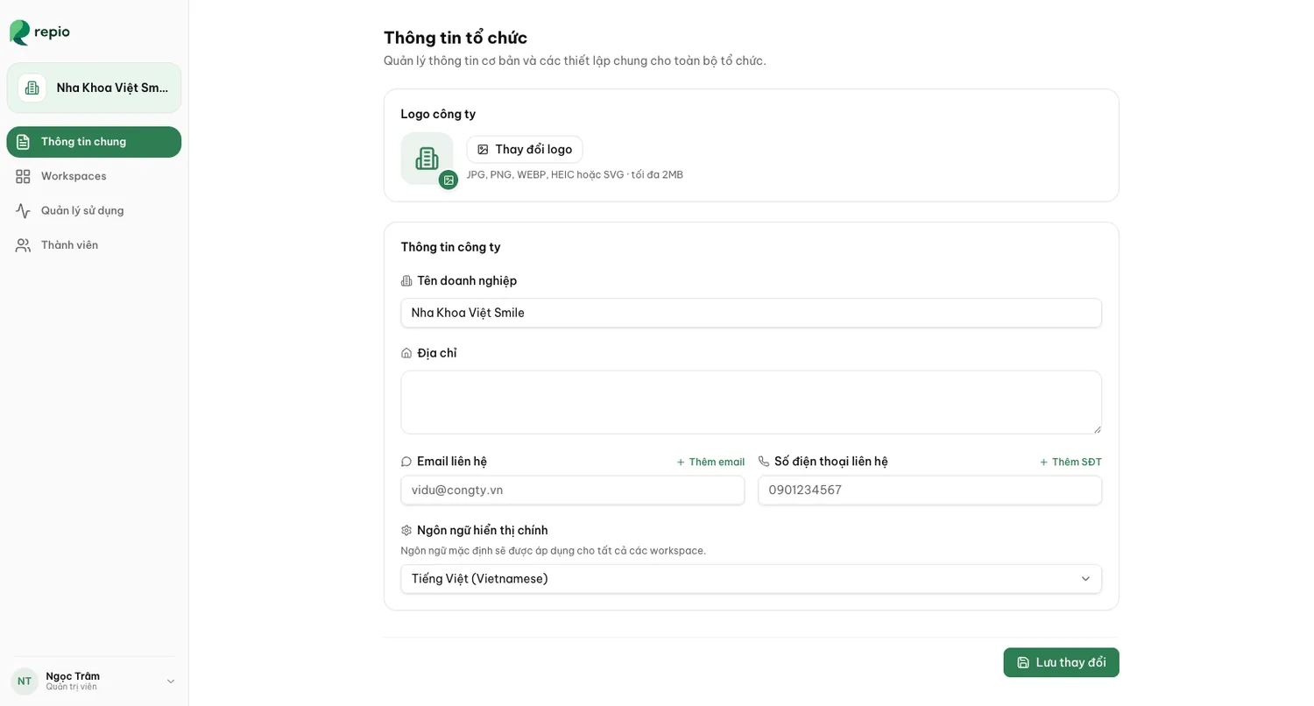
Task: Focus the Địa chỉ address text area
Action: 751,402
